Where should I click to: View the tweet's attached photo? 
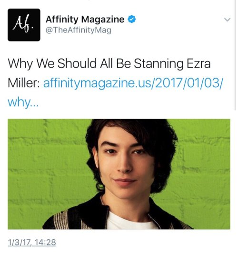(119, 174)
